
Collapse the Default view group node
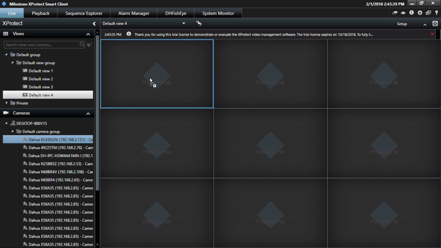[13, 63]
